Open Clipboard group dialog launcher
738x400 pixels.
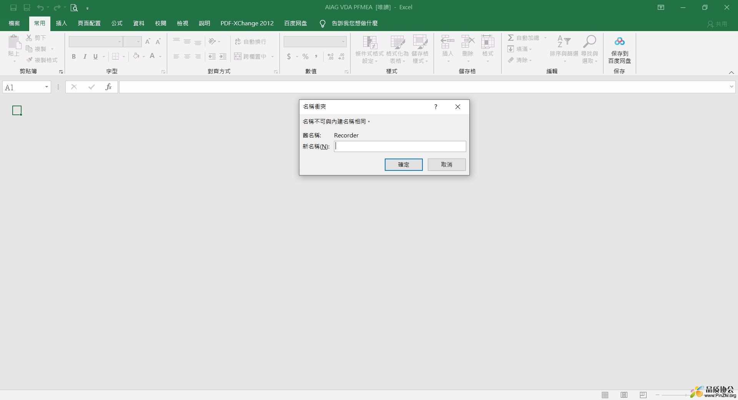[61, 72]
